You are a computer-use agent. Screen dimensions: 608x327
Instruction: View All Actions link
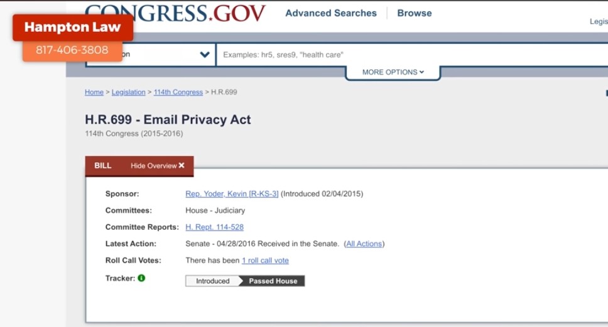364,244
